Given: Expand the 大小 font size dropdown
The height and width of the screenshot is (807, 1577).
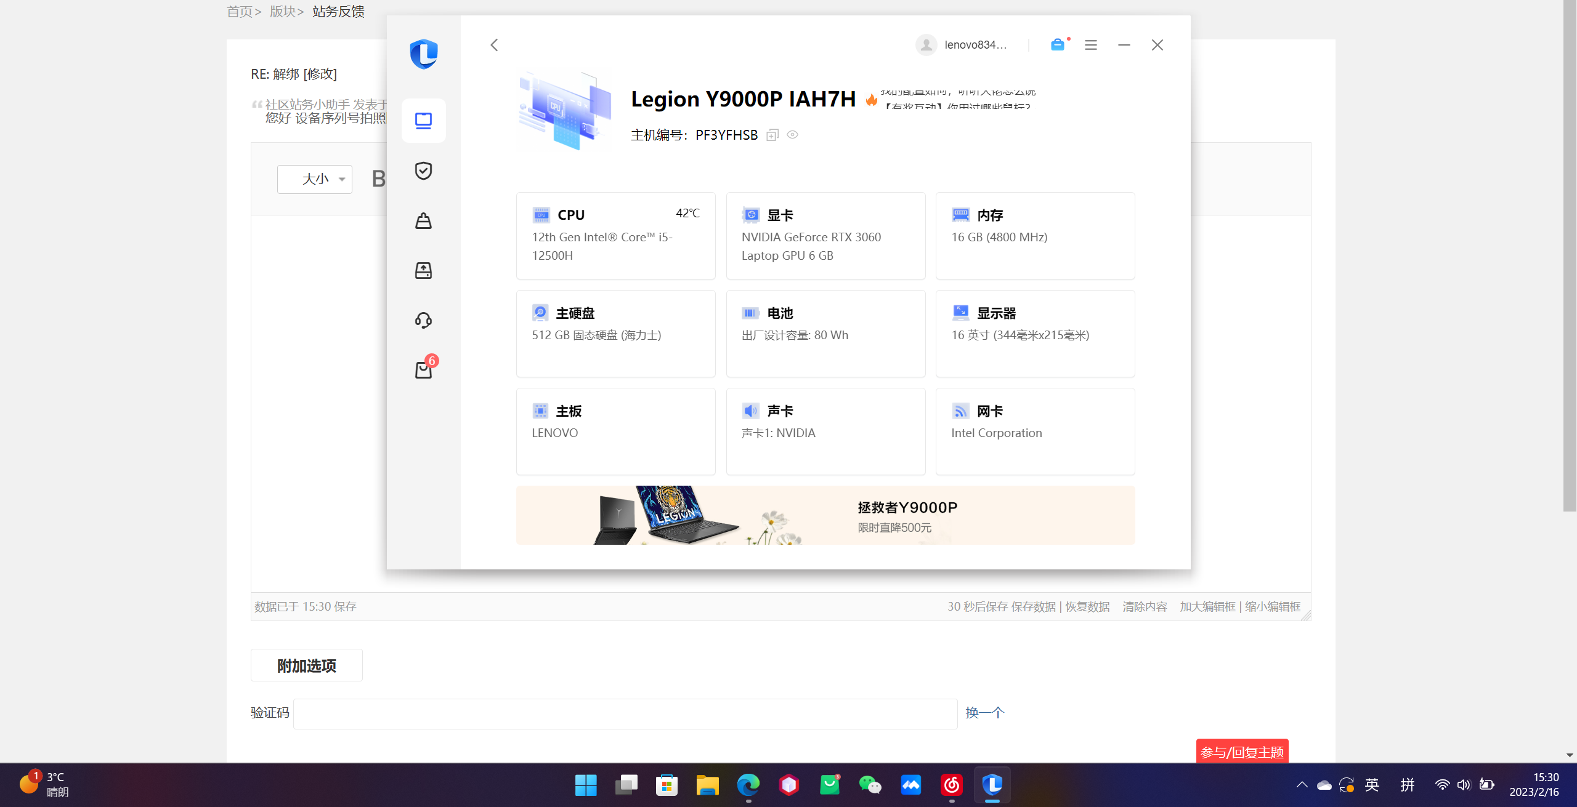Looking at the screenshot, I should click(x=315, y=179).
